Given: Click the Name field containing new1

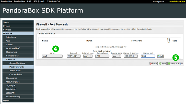Looking at the screenshot, I should pos(52,56).
